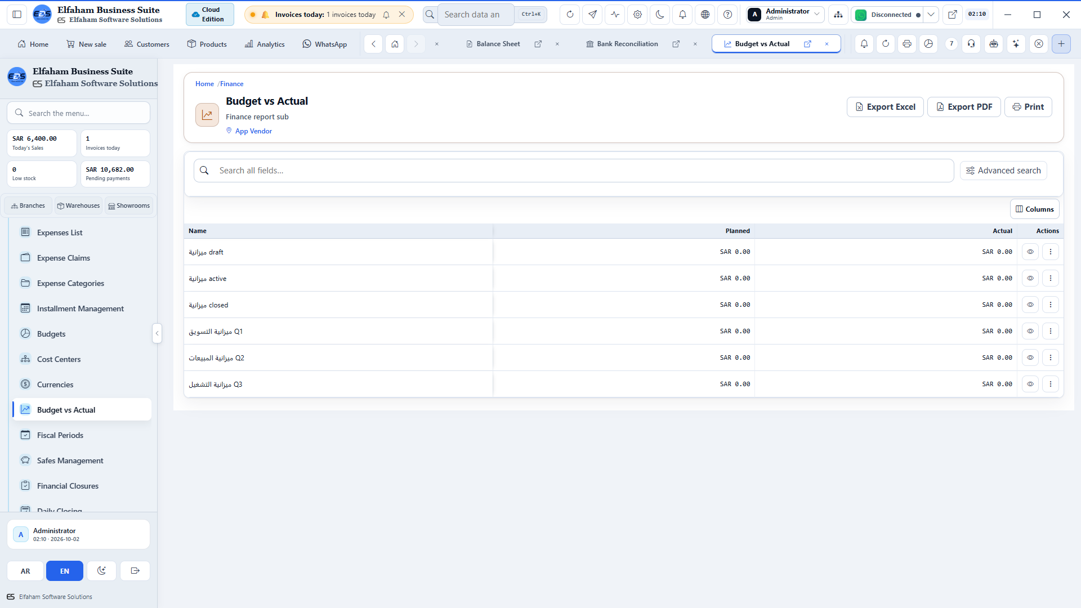Viewport: 1081px width, 608px height.
Task: Click the Search the menu field
Action: (x=78, y=113)
